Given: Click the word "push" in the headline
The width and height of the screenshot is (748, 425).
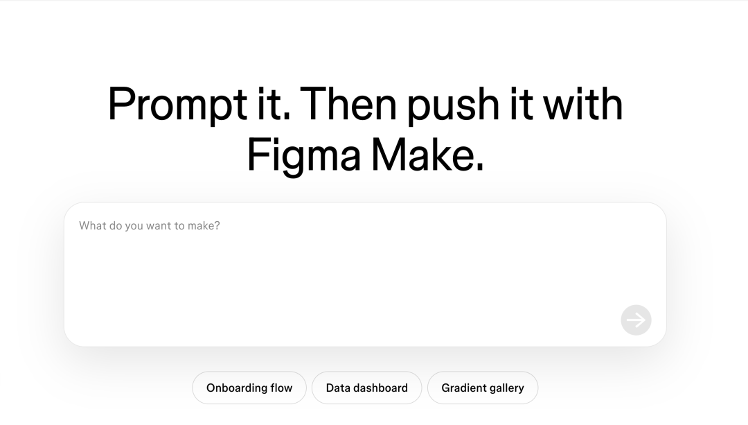Looking at the screenshot, I should pos(453,105).
